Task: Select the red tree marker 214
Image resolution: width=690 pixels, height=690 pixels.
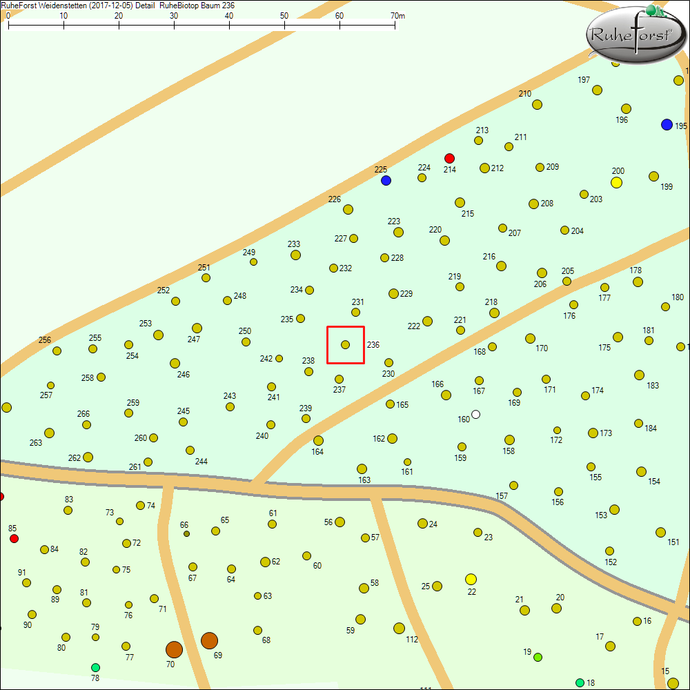Action: coord(449,158)
